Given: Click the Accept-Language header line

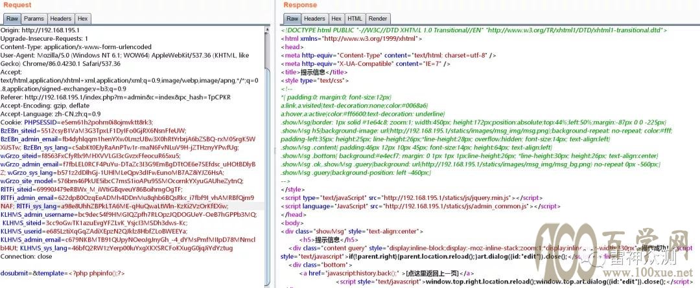Looking at the screenshot, I should (51, 114).
